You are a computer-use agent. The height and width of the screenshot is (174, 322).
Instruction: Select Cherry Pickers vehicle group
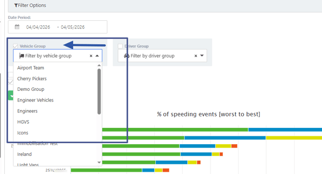click(32, 79)
